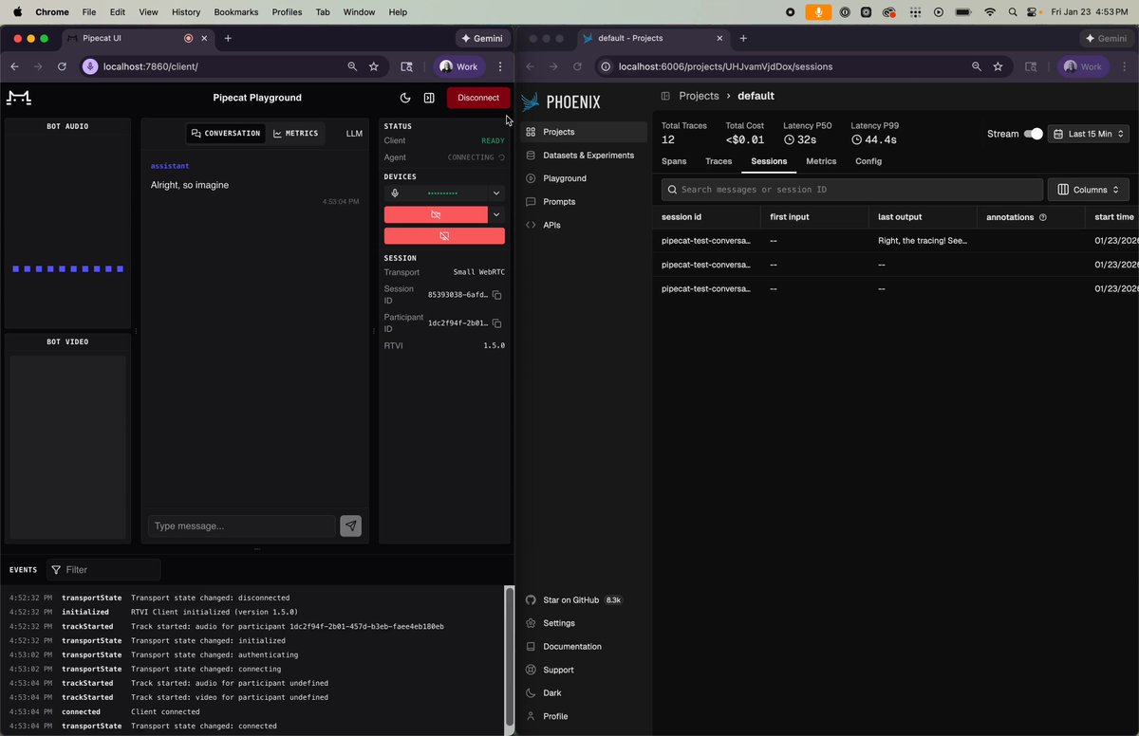
Task: Open Chrome menu in Pipecat window
Action: click(x=500, y=66)
